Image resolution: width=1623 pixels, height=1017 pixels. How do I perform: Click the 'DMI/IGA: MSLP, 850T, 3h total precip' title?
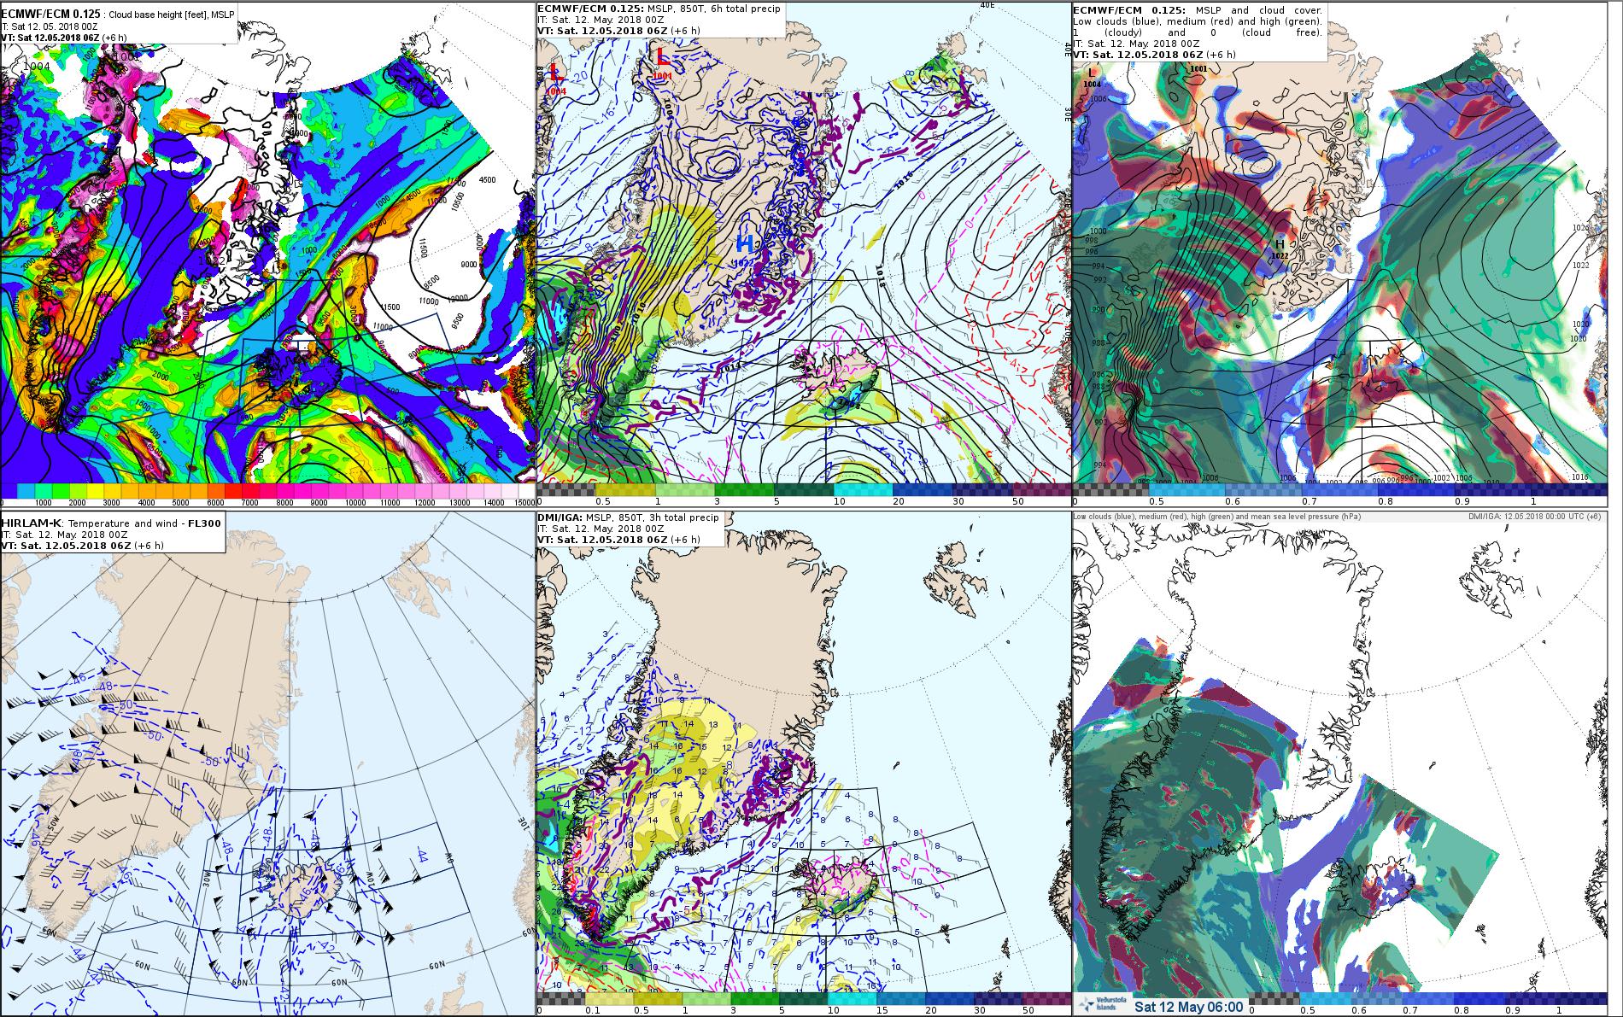tap(628, 518)
